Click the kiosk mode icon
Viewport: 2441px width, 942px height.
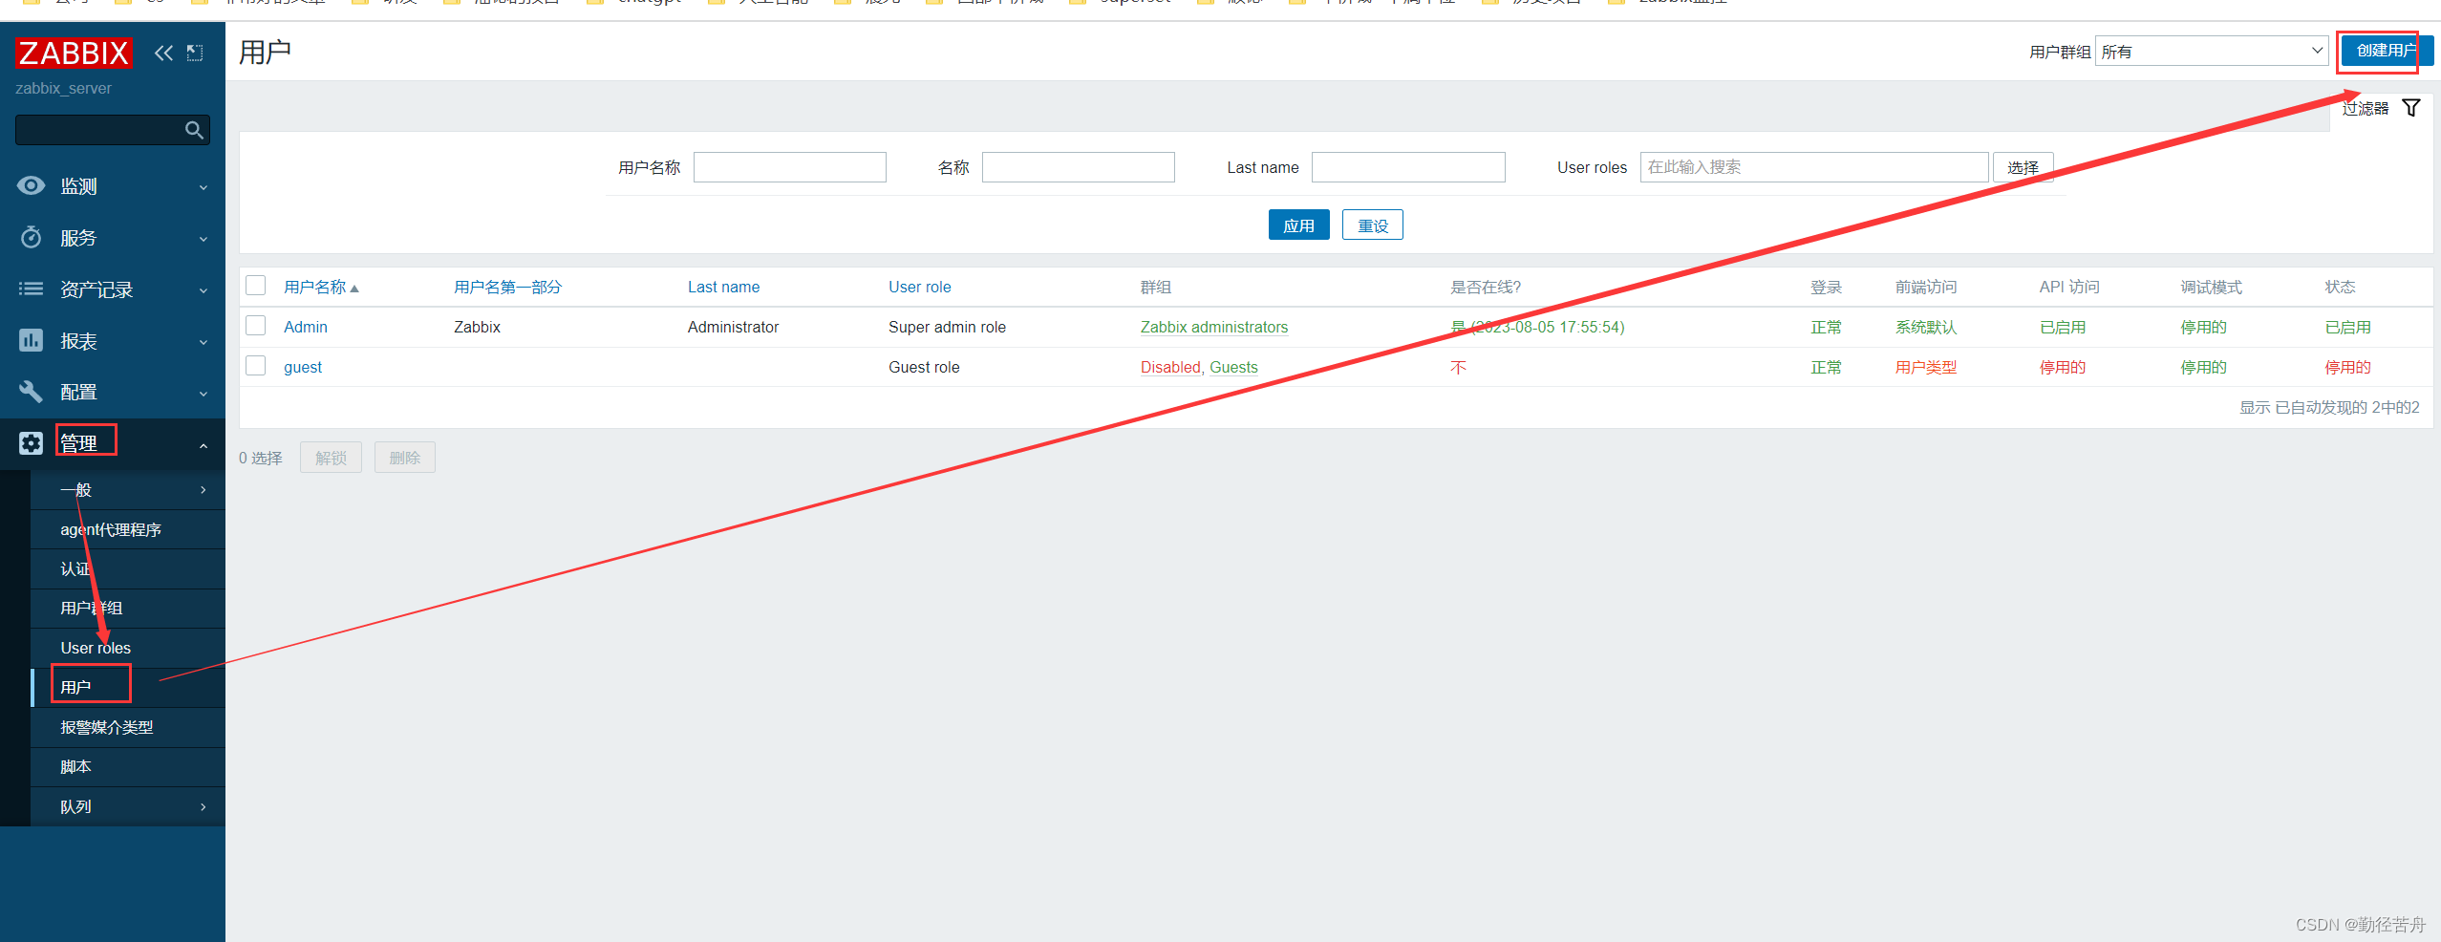coord(195,53)
